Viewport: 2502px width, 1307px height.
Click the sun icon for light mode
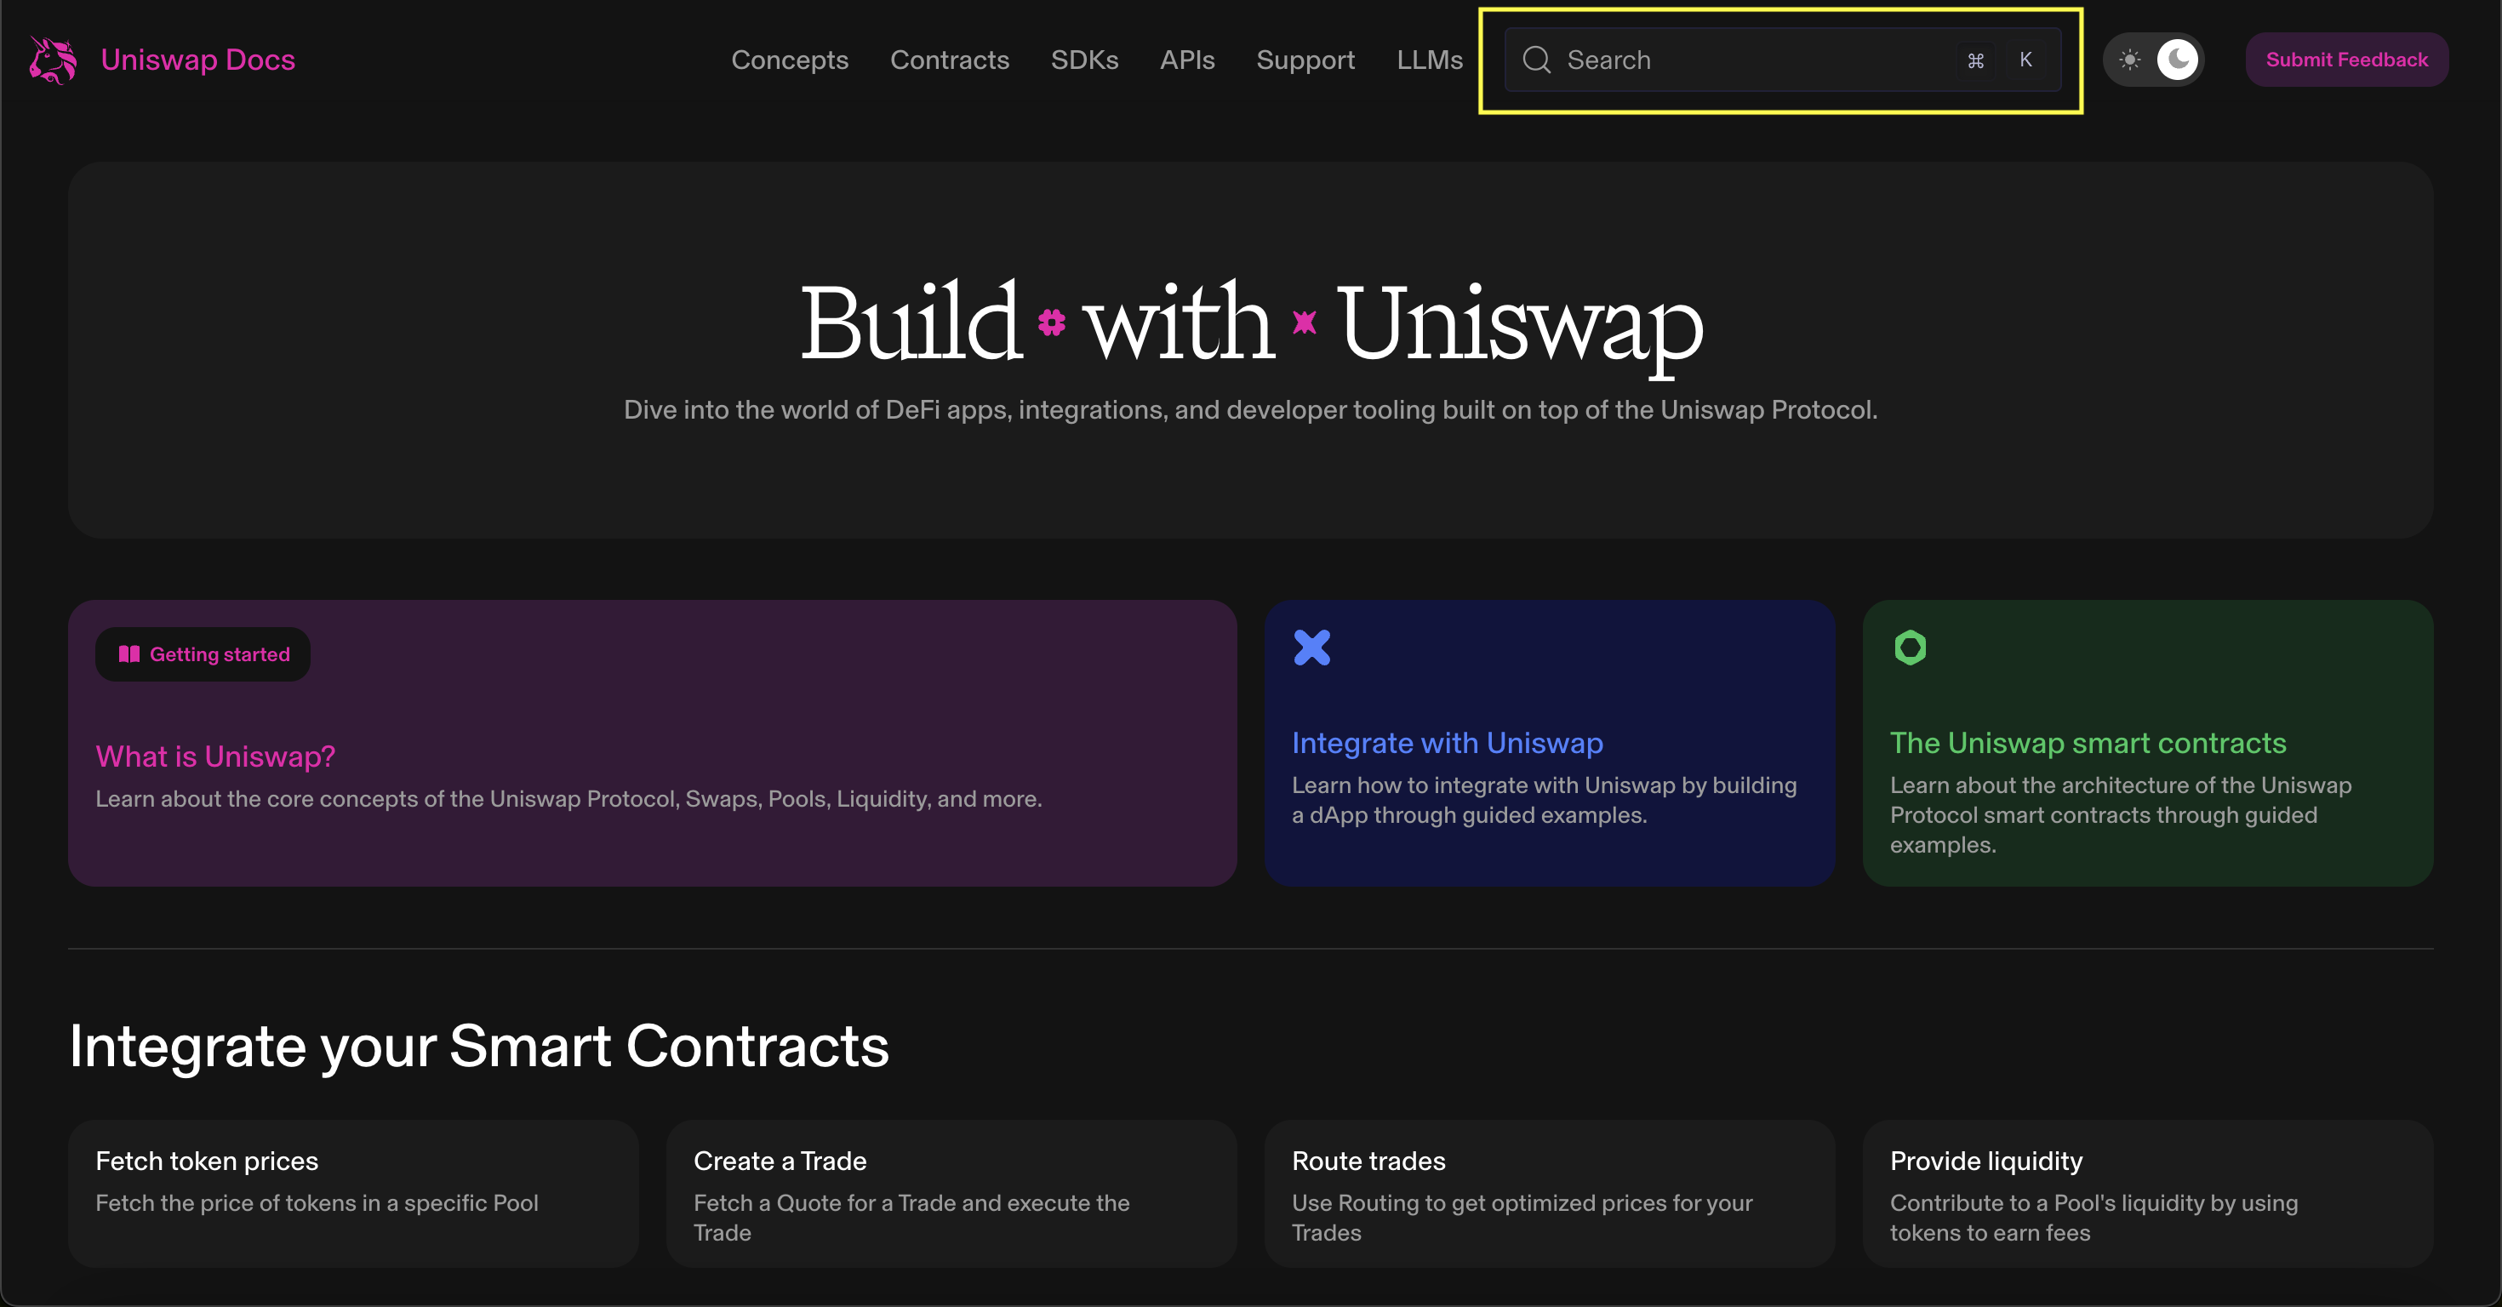tap(2129, 60)
